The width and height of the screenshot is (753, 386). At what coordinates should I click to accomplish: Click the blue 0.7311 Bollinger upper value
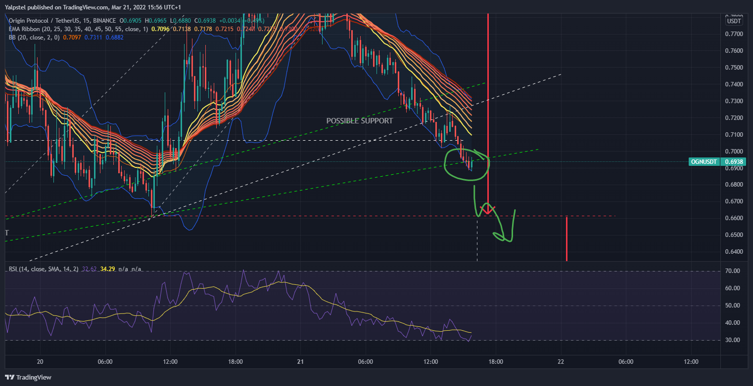click(93, 38)
